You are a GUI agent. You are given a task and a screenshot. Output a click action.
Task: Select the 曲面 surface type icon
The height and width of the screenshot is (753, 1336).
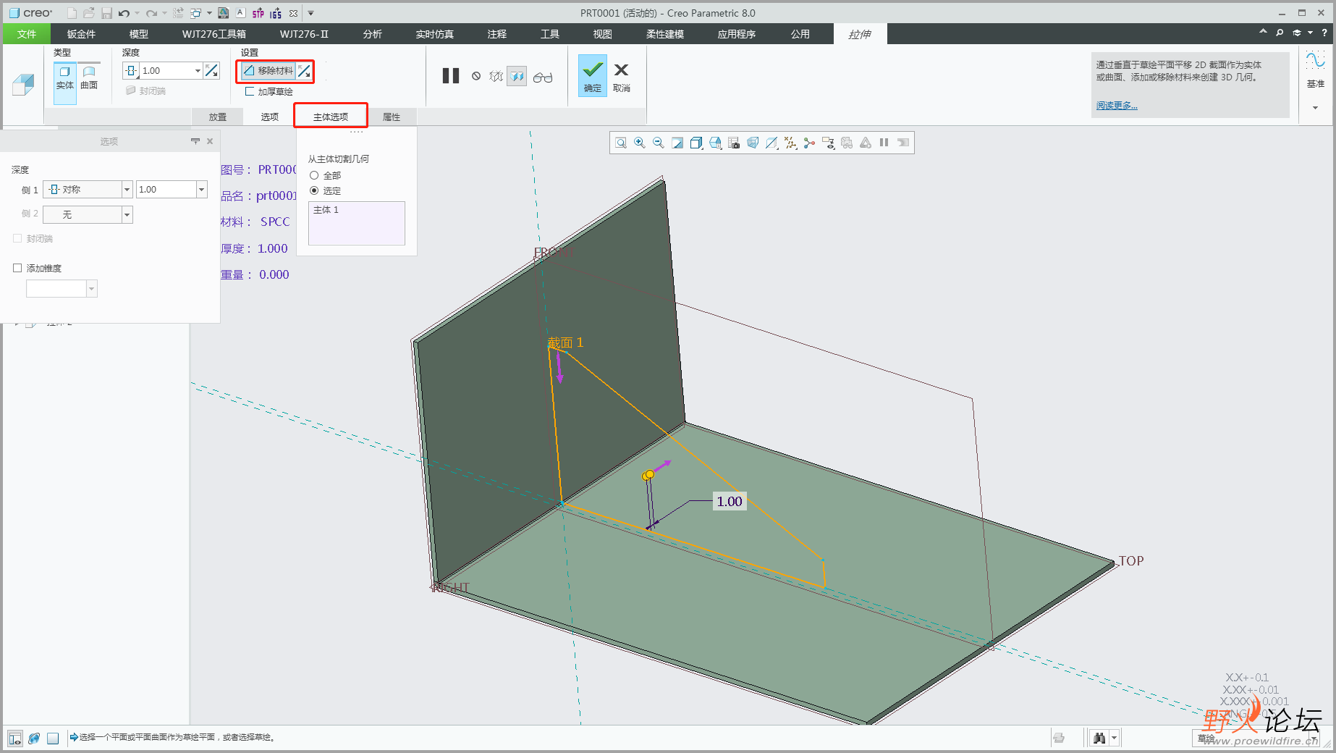click(x=89, y=77)
